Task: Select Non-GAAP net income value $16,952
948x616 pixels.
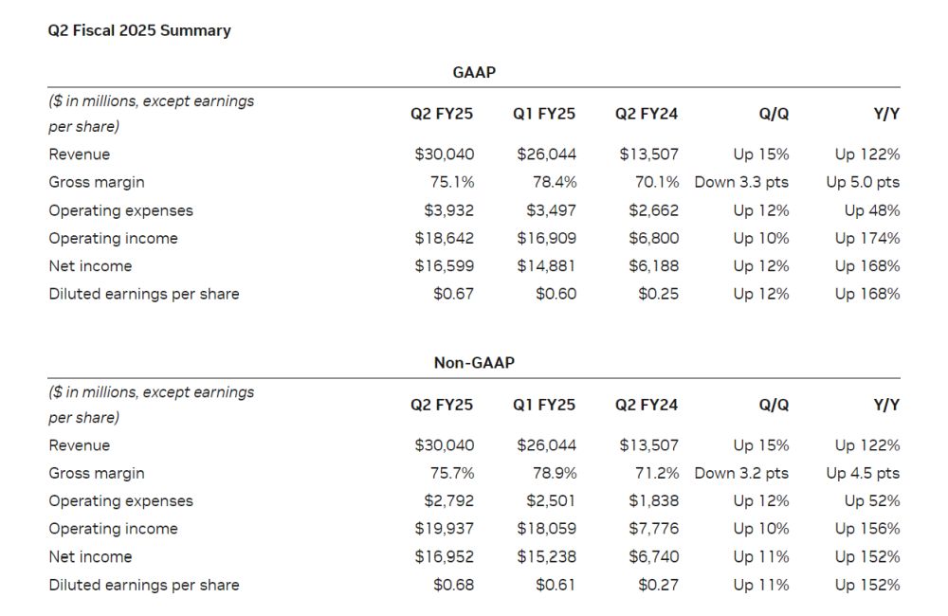Action: pyautogui.click(x=445, y=557)
